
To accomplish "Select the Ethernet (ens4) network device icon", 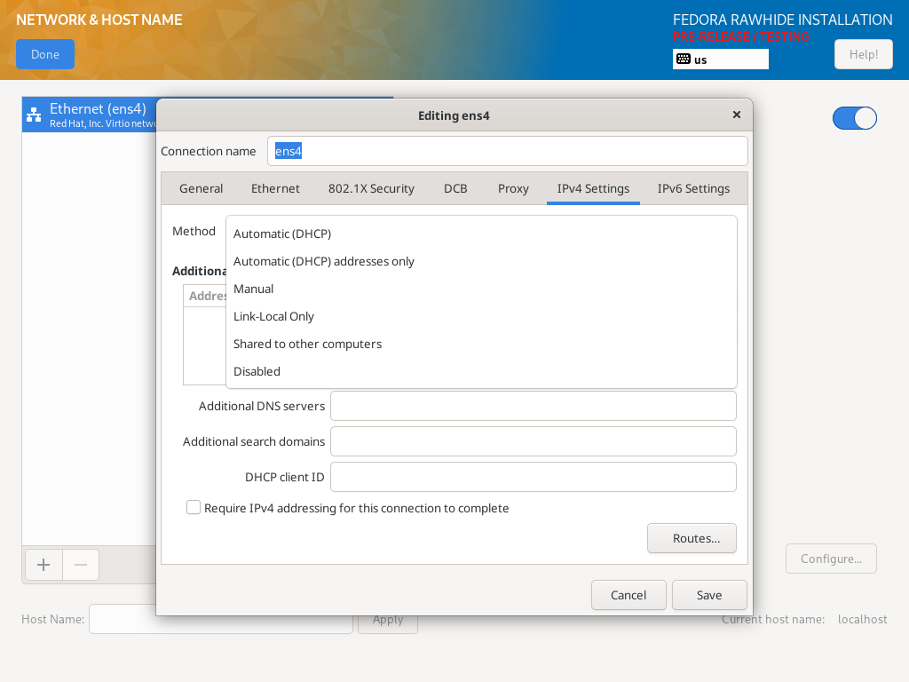I will point(34,115).
